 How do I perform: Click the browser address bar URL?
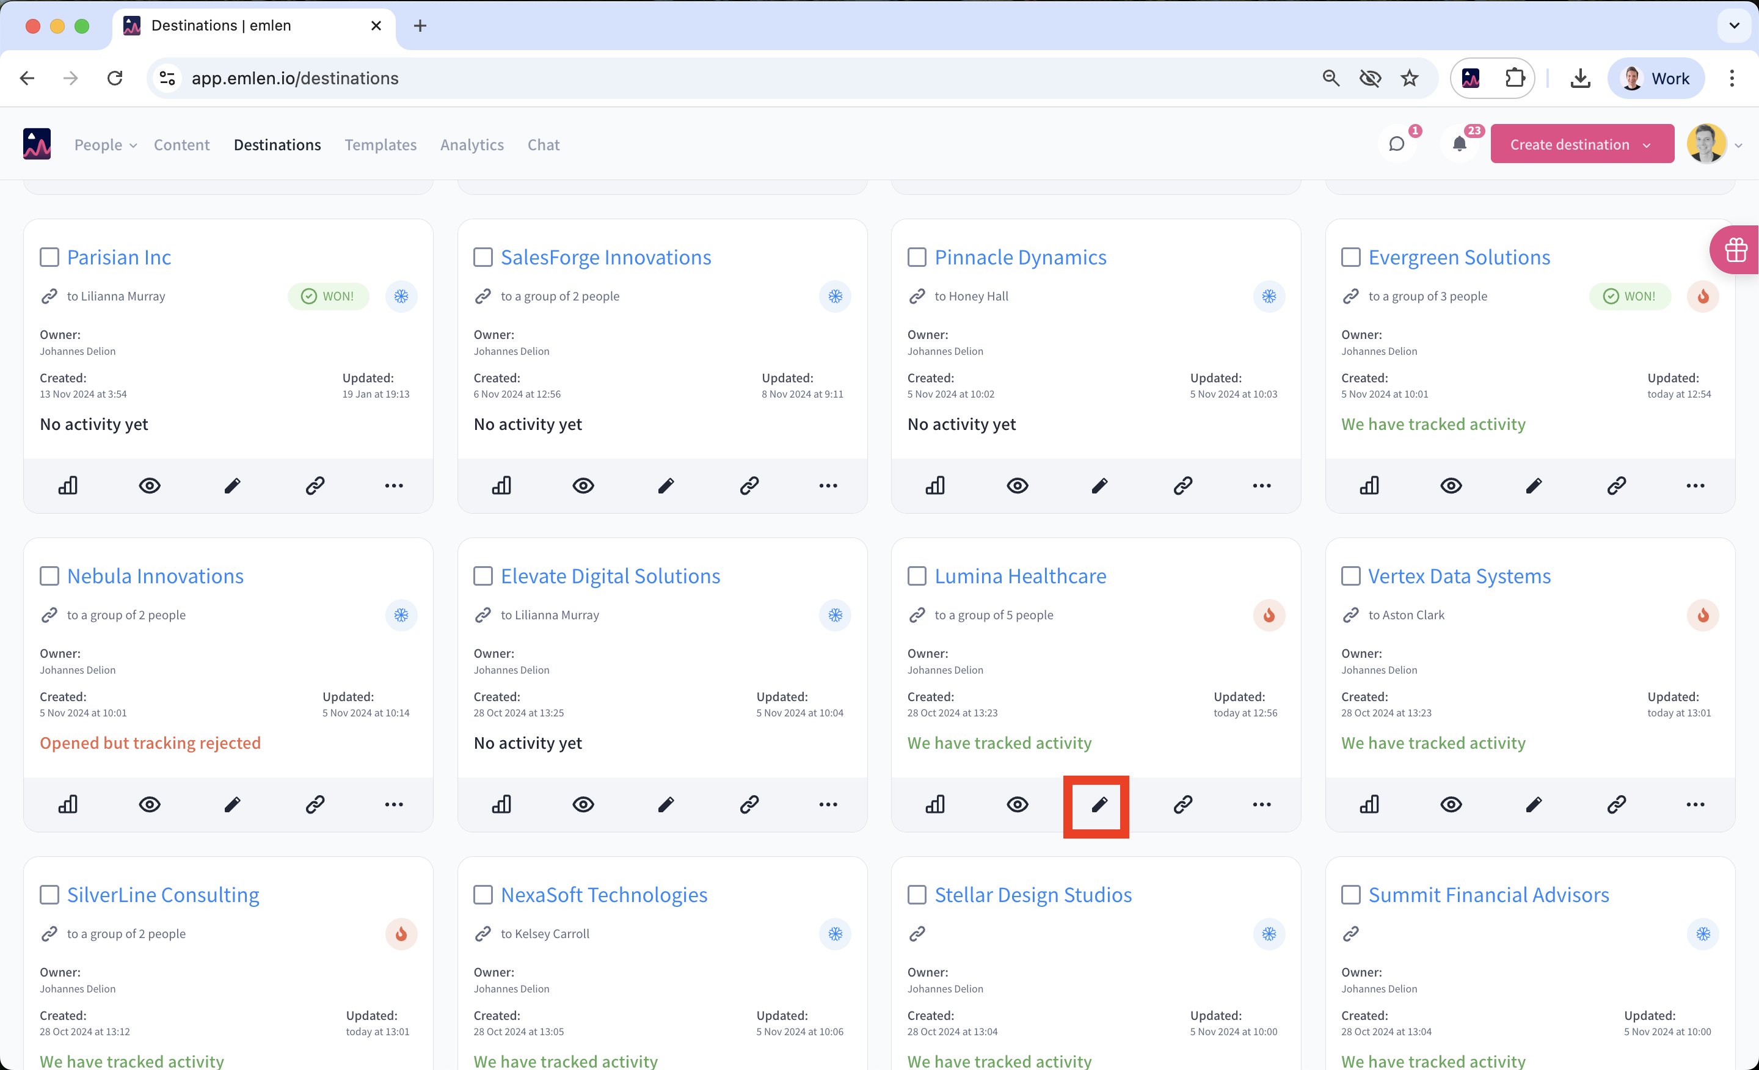tap(295, 79)
